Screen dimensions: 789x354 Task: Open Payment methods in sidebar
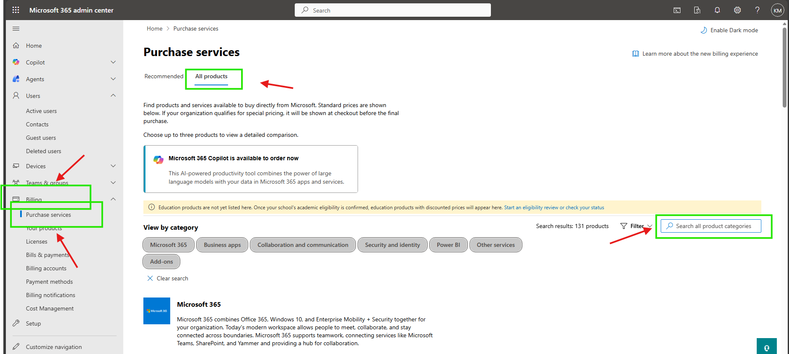point(49,282)
